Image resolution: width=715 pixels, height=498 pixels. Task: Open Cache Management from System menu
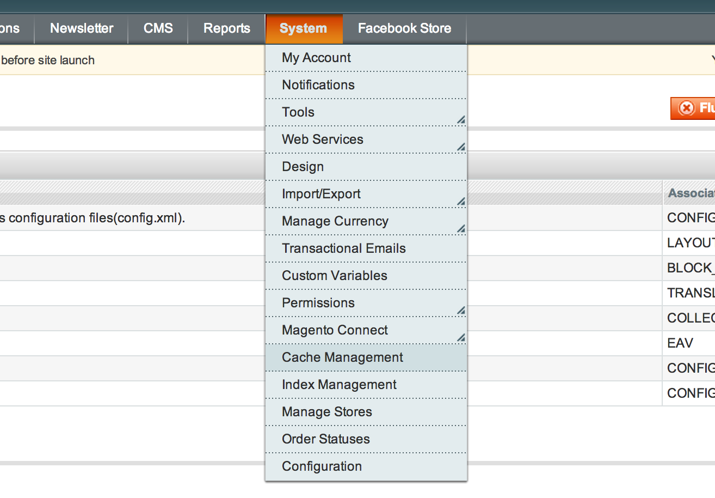point(366,357)
